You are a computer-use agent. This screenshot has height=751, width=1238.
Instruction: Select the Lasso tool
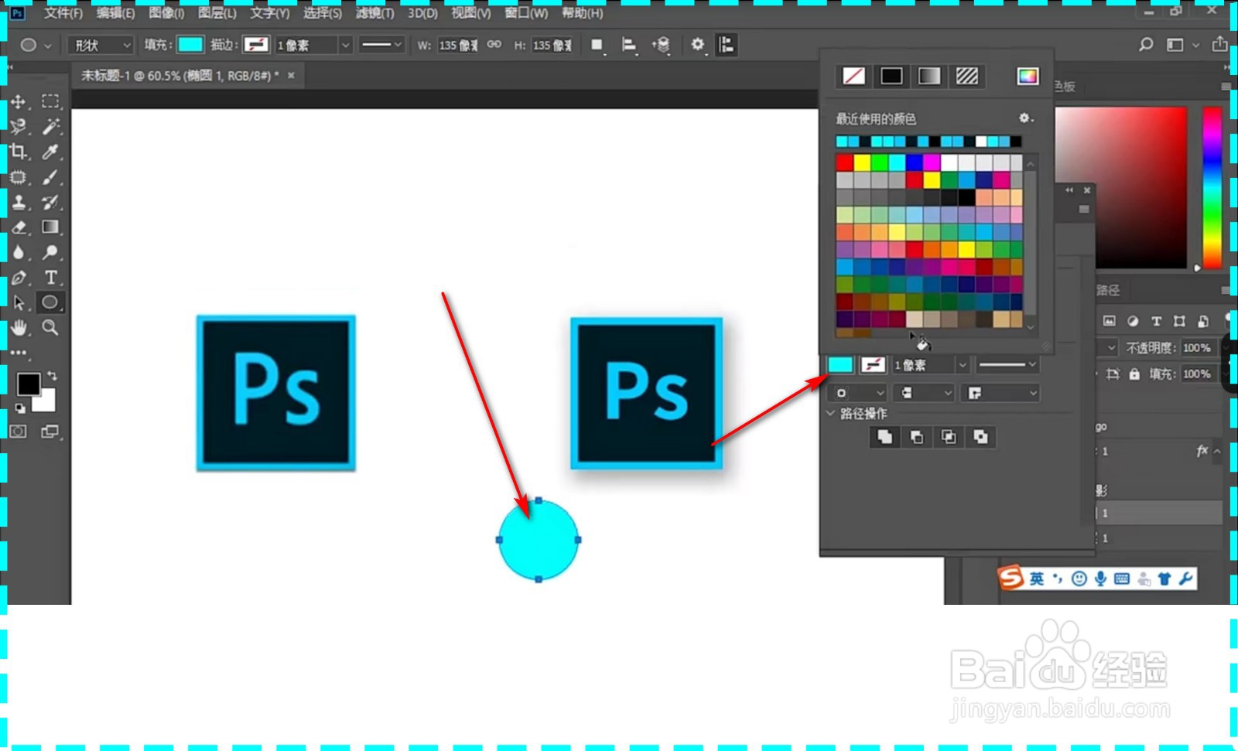(x=19, y=127)
